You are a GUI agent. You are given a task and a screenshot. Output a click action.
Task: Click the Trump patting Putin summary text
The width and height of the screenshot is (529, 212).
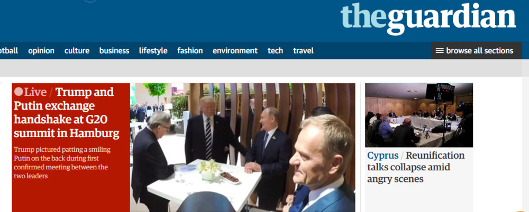(x=61, y=162)
